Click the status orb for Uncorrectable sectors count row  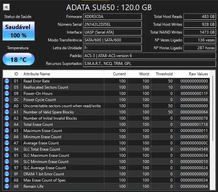tap(7, 106)
